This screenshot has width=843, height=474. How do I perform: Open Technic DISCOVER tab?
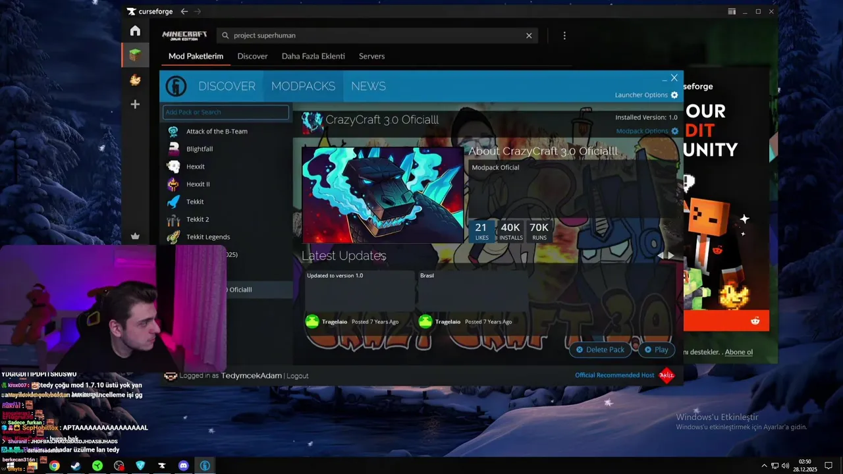tap(227, 86)
